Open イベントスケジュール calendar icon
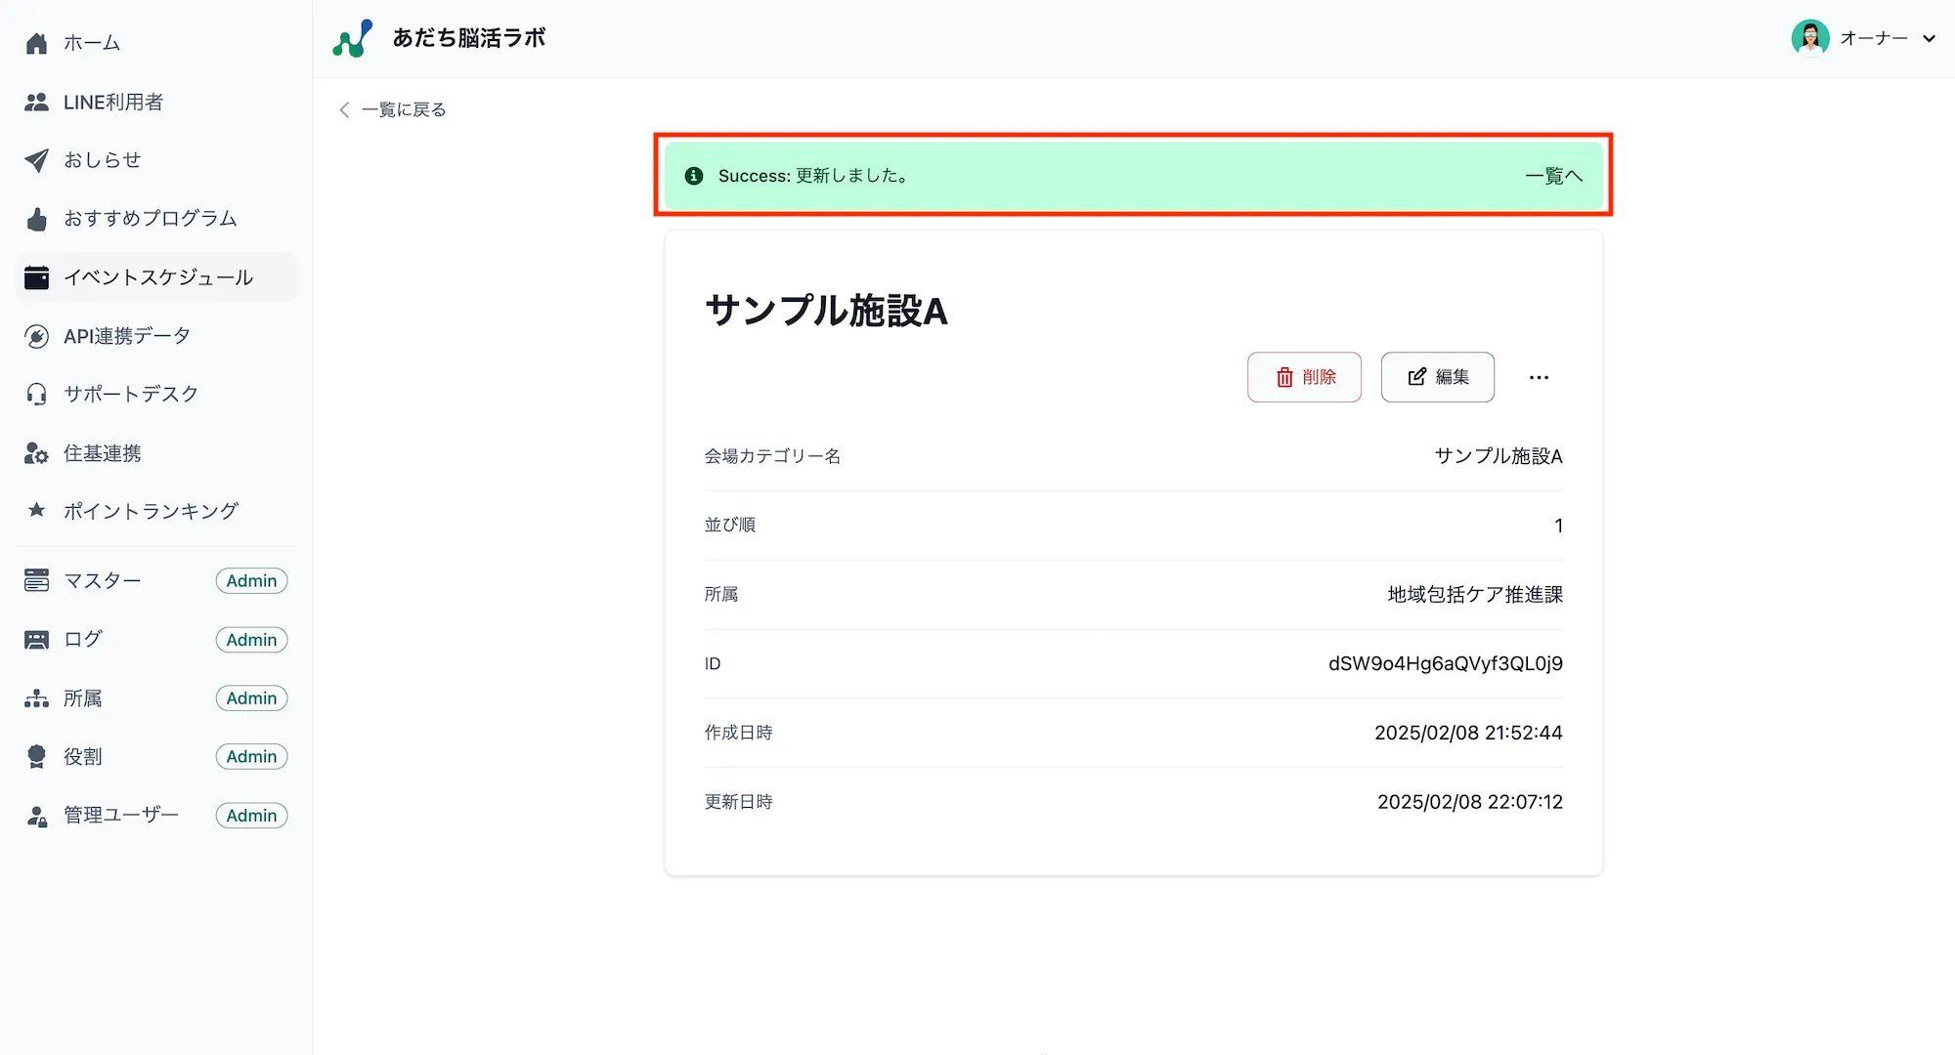The height and width of the screenshot is (1055, 1955). coord(36,276)
